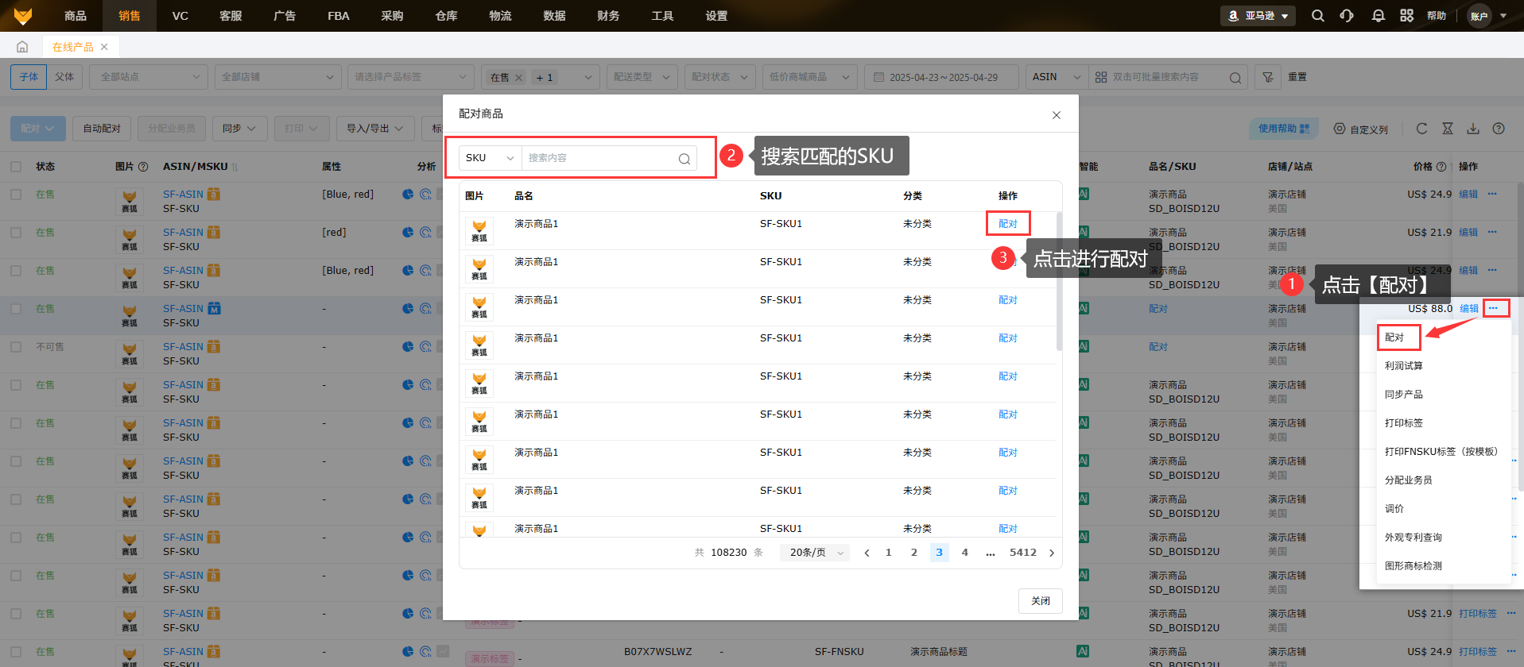Click 关闭 in the 配对商品 dialog
Image resolution: width=1524 pixels, height=667 pixels.
[1041, 601]
